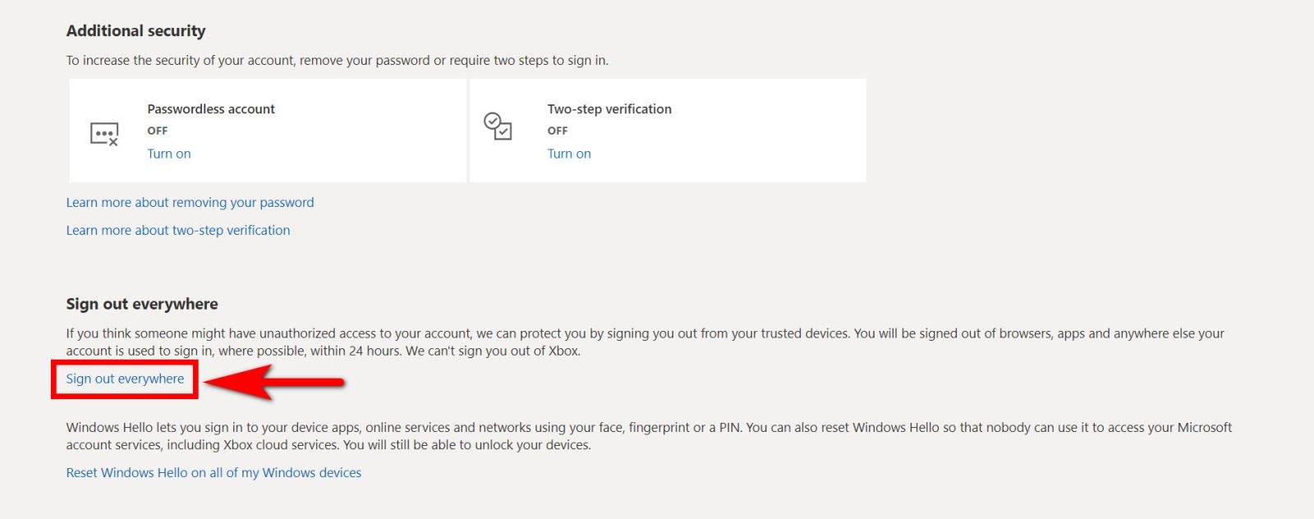Image resolution: width=1314 pixels, height=519 pixels.
Task: Click the bold Sign out everywhere heading
Action: [x=142, y=304]
